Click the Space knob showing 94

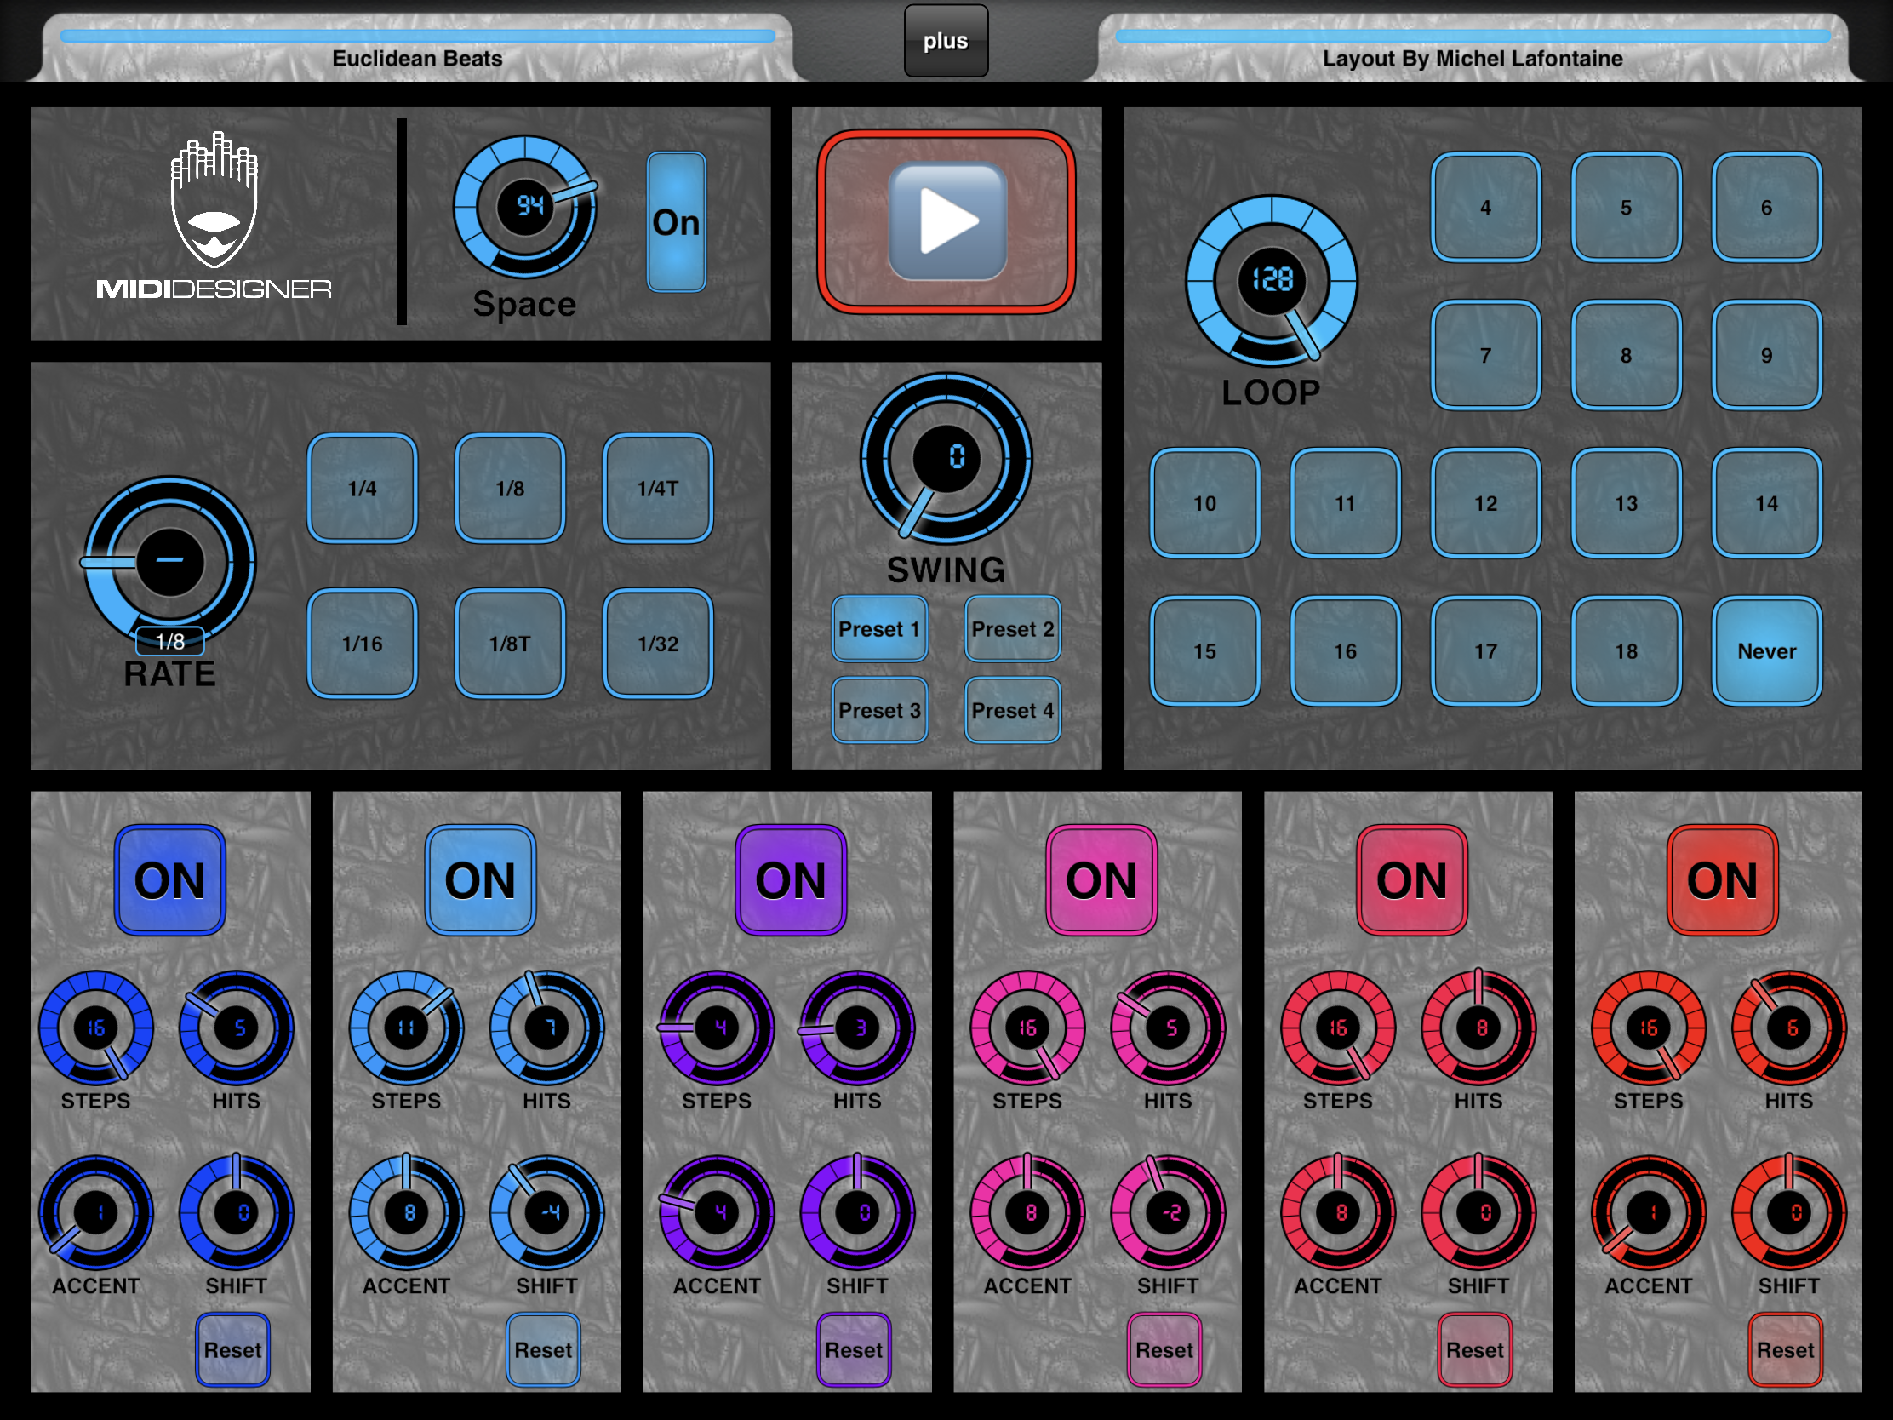pos(525,206)
